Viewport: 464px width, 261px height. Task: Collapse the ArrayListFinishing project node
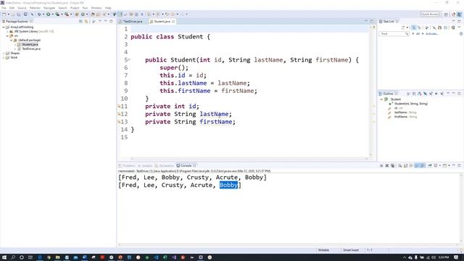click(4, 27)
